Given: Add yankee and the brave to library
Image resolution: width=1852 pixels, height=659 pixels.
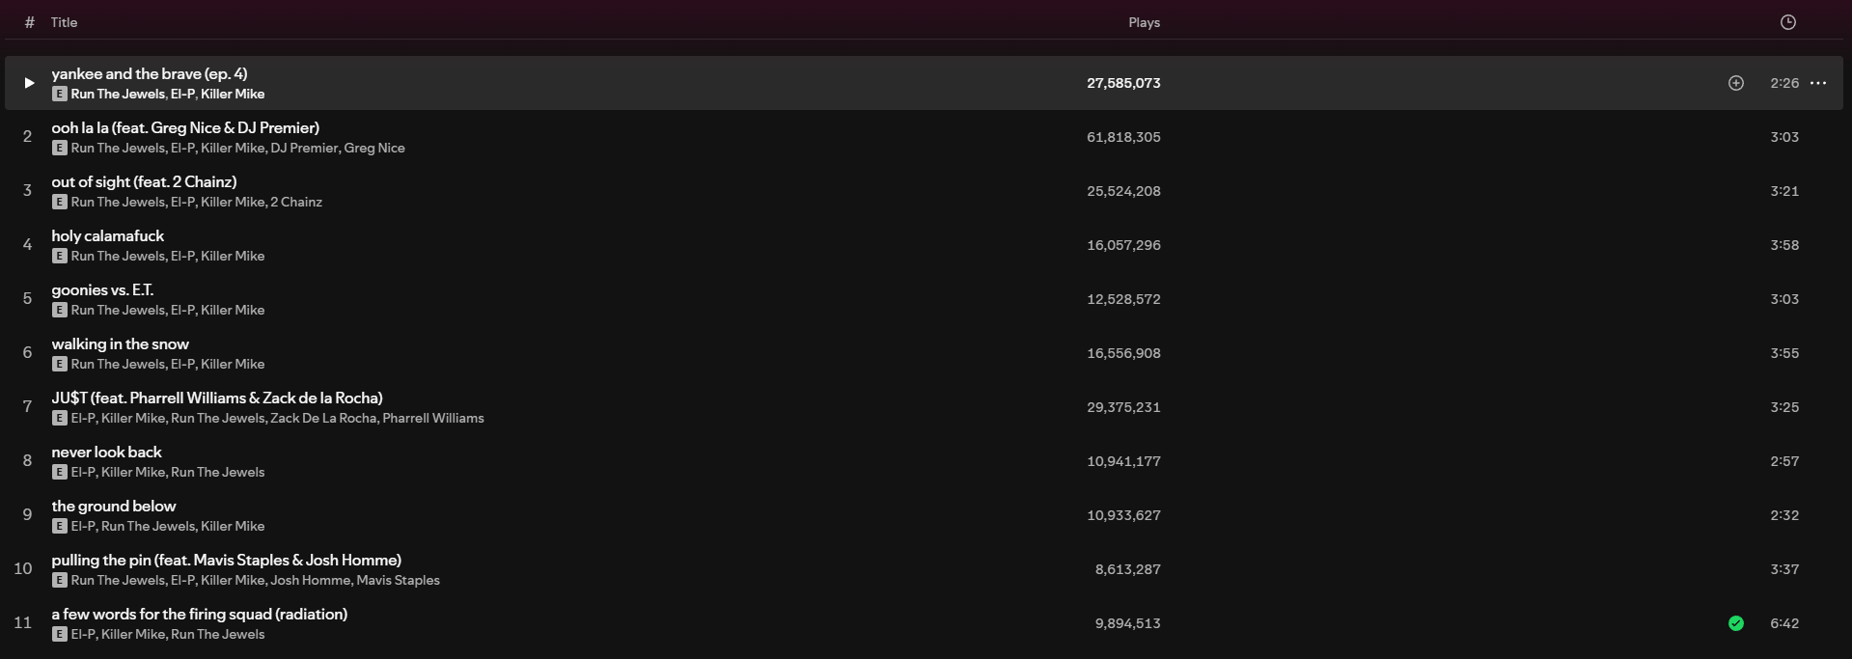Looking at the screenshot, I should (1735, 83).
